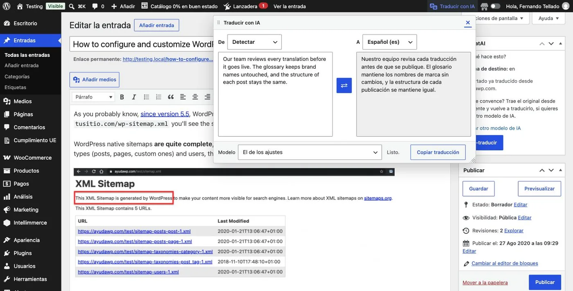This screenshot has height=291, width=573.
Task: Click the Añadir medios button
Action: point(95,80)
